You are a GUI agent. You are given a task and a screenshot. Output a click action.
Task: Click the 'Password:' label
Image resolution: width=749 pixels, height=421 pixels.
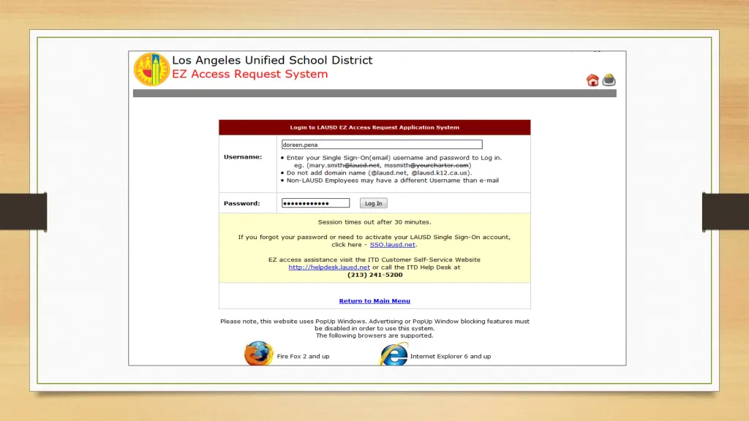[x=241, y=203]
